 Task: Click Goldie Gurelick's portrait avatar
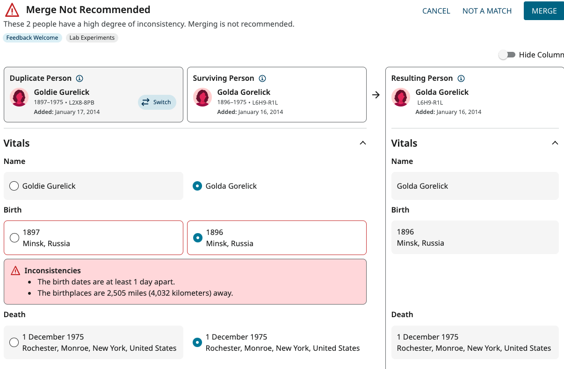click(x=19, y=97)
